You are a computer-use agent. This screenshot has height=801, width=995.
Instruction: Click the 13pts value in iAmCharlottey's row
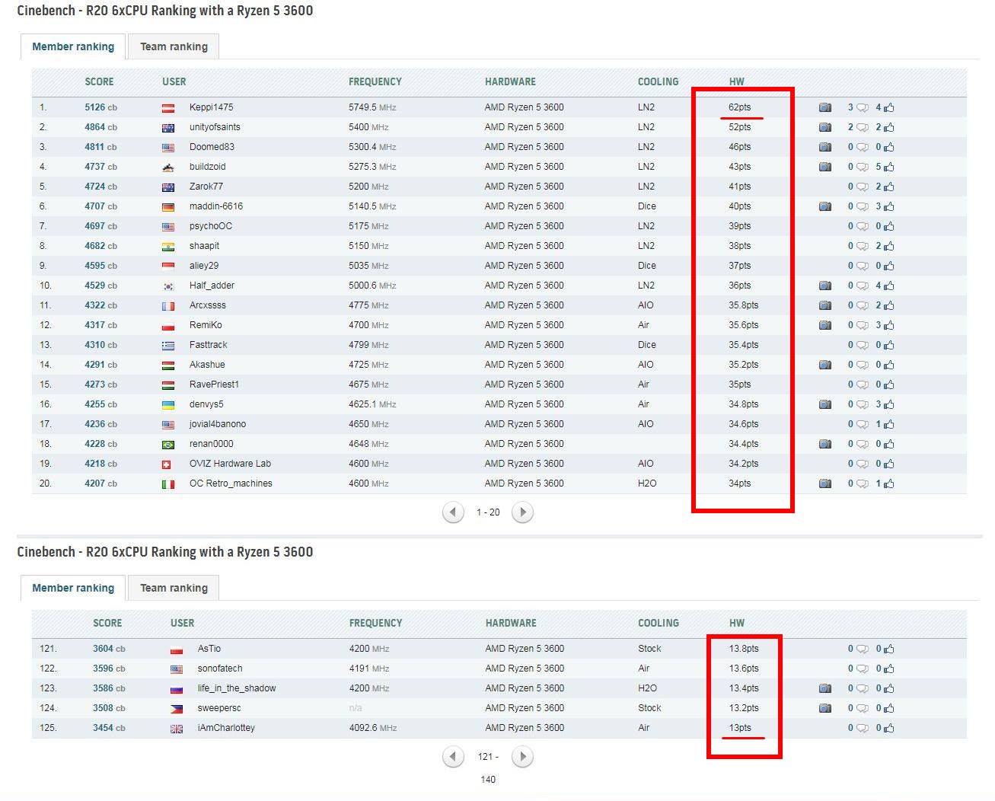pos(740,728)
